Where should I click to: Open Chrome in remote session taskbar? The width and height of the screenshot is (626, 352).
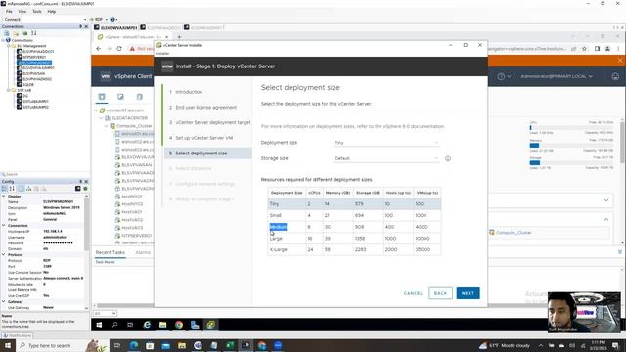[179, 325]
